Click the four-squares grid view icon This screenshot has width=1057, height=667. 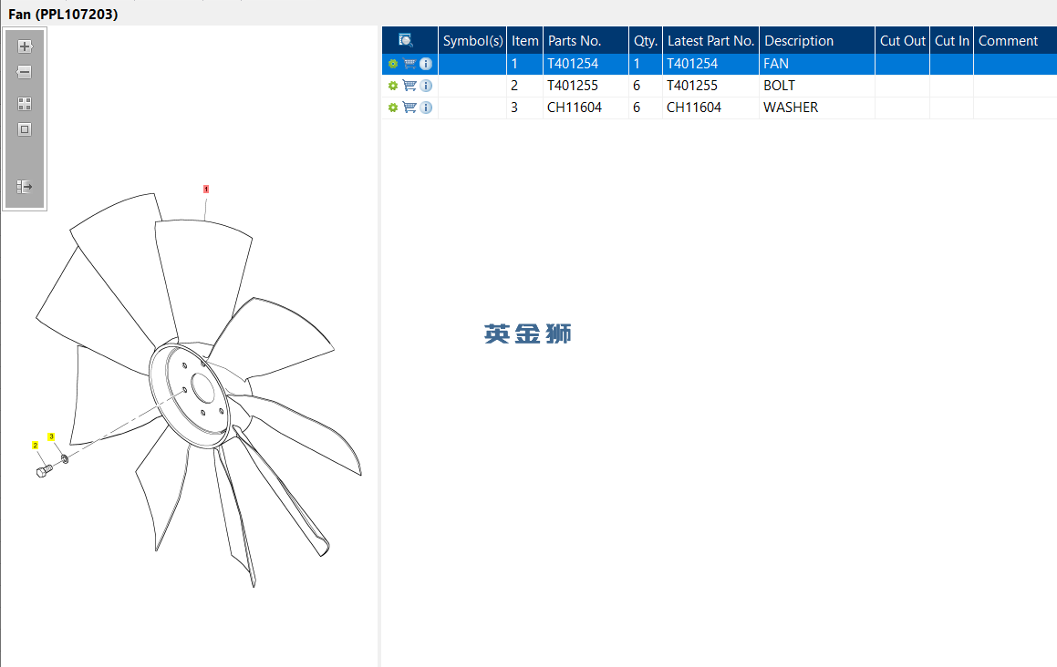tap(25, 104)
